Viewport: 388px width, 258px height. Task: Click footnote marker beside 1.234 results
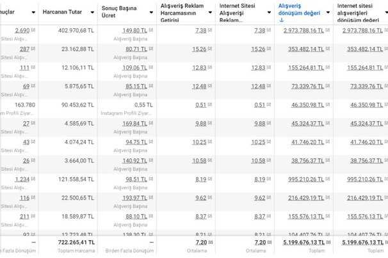tap(33, 180)
